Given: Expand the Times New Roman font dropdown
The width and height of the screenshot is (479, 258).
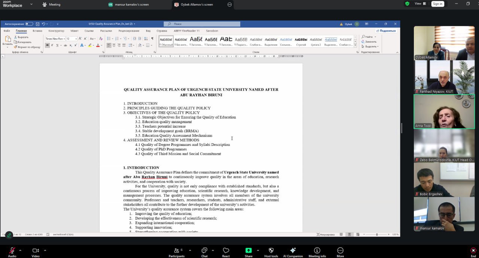Looking at the screenshot, I should pyautogui.click(x=64, y=39).
